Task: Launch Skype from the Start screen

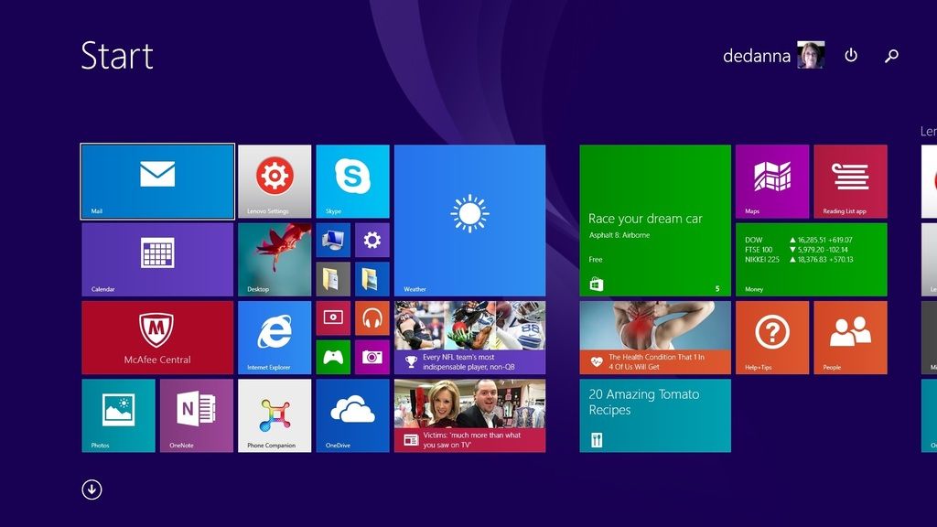Action: tap(353, 181)
